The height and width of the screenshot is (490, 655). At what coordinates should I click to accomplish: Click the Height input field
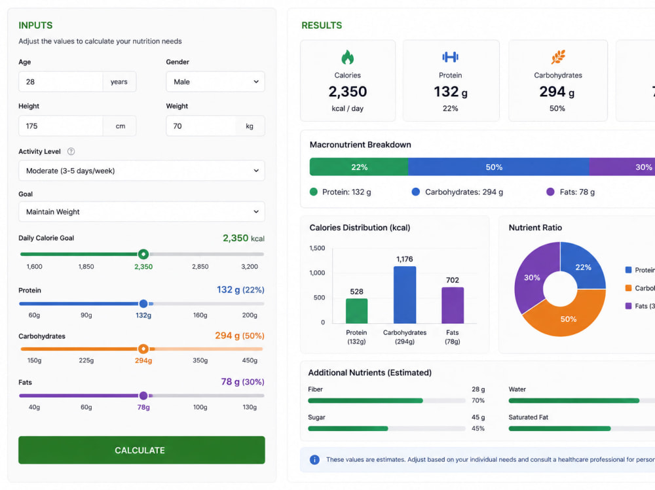61,126
